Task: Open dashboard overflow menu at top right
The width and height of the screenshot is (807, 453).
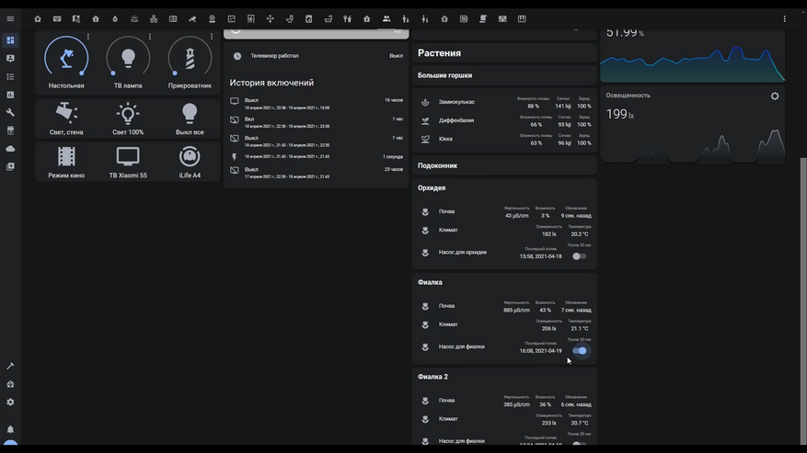Action: tap(784, 18)
